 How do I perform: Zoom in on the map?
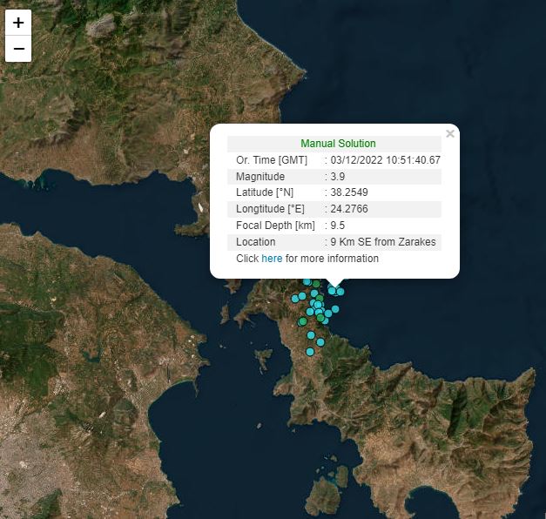18,23
